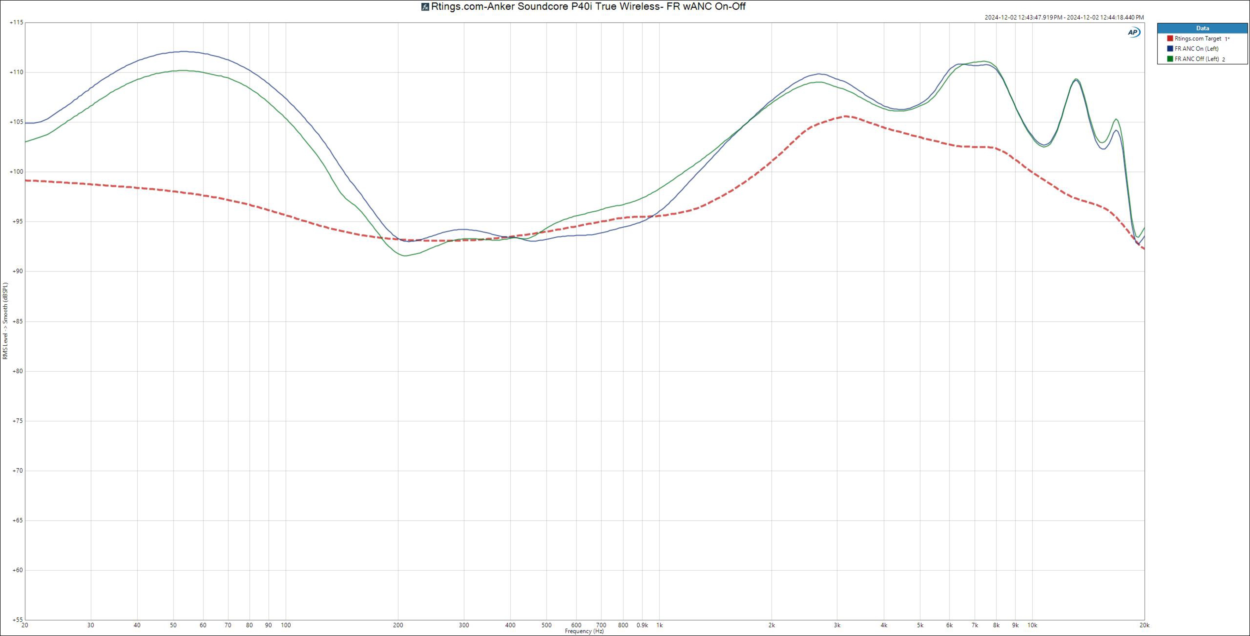Select the FR ANC On (Left) legend entry
The width and height of the screenshot is (1250, 636).
1196,48
